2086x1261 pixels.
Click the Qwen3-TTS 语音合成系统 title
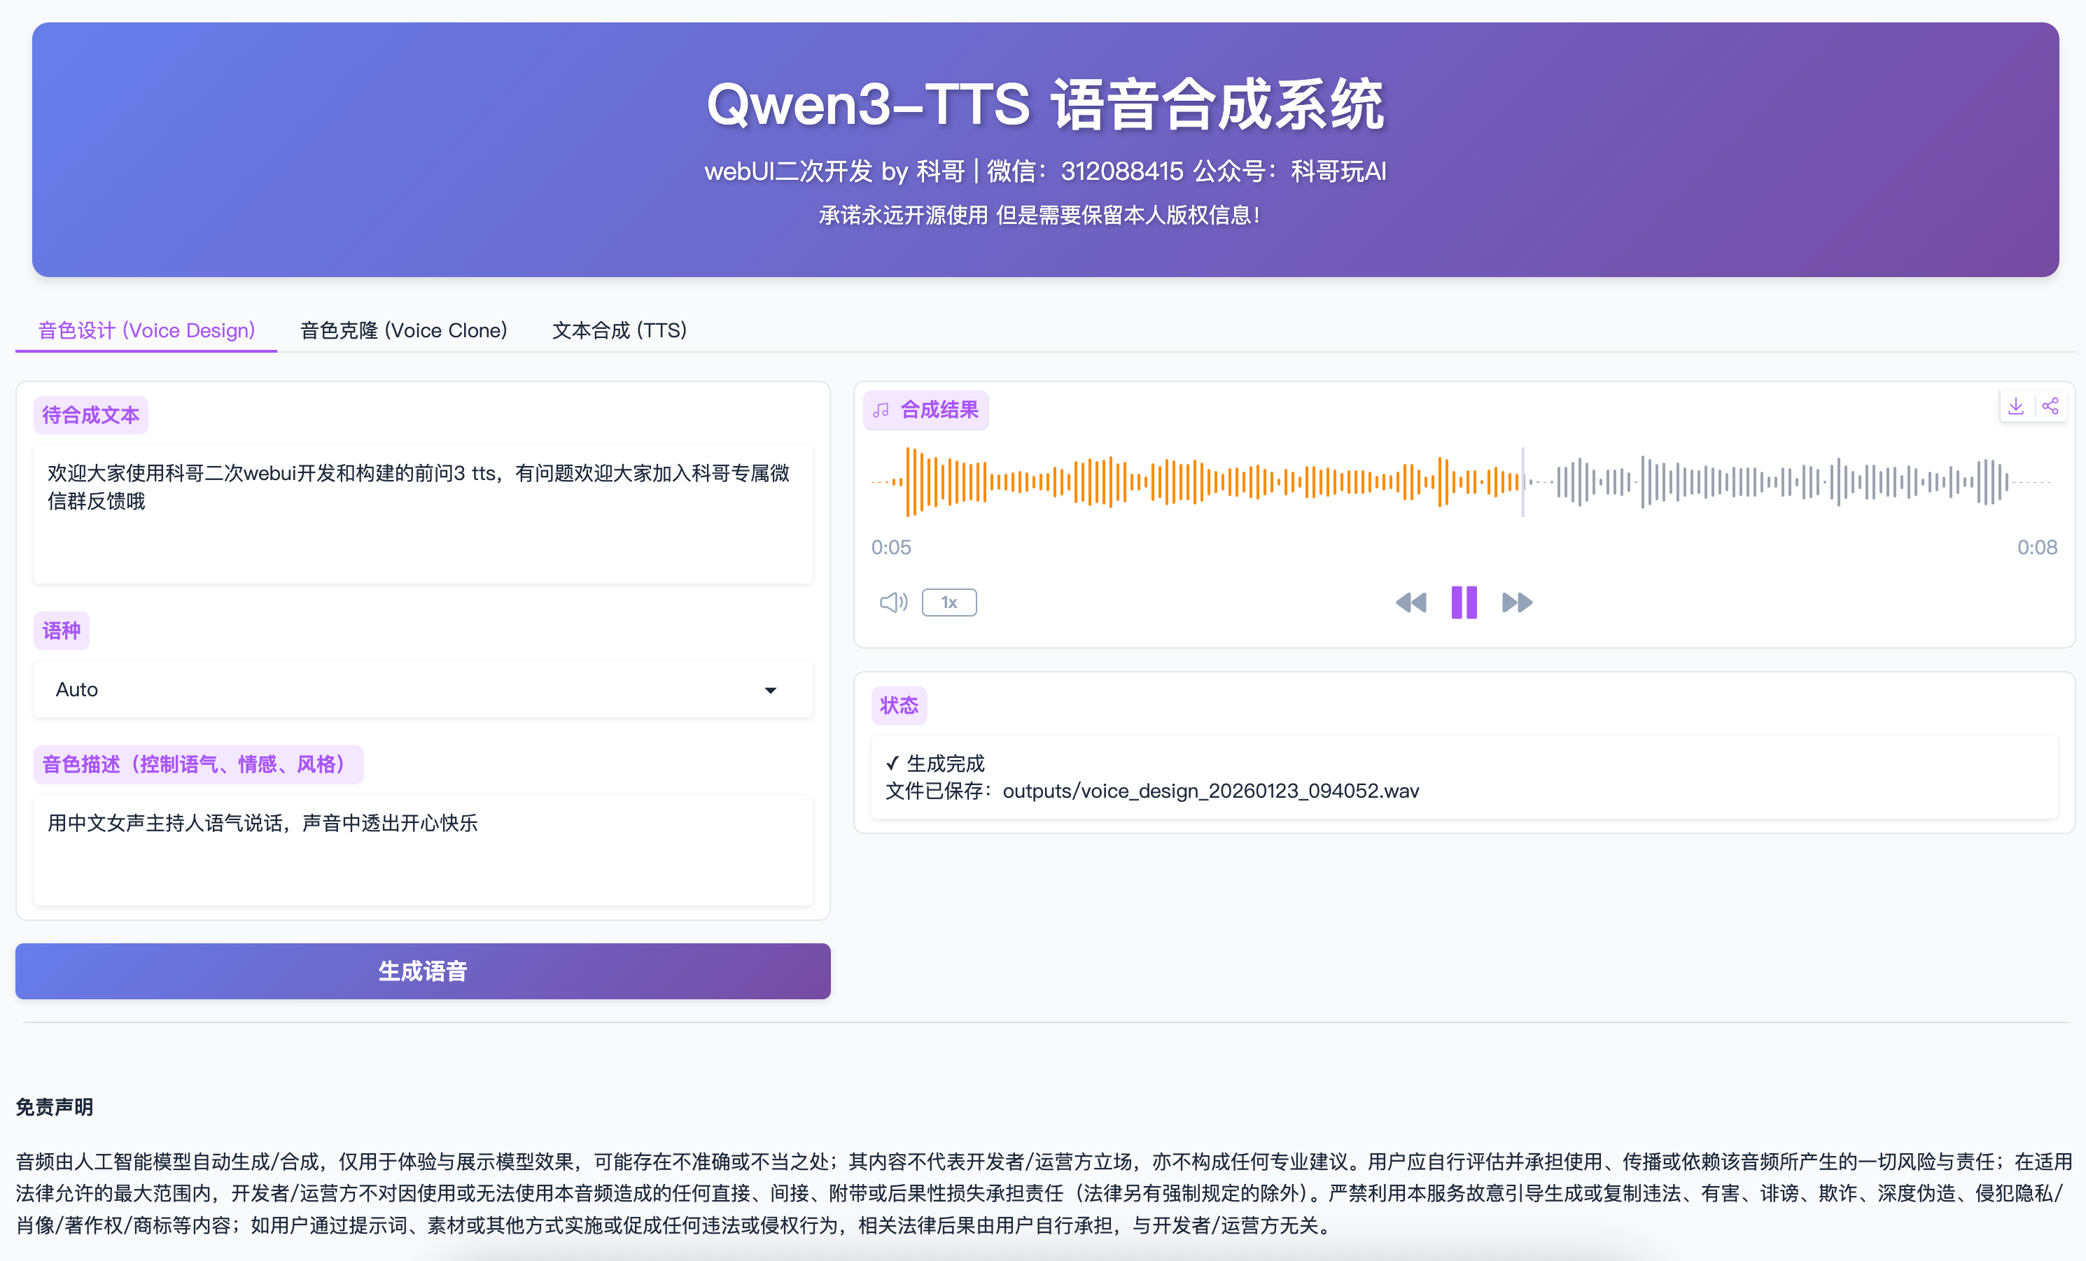[1044, 105]
